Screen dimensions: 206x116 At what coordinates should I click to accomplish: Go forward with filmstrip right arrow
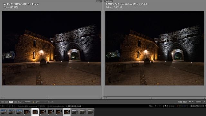tap(15, 106)
